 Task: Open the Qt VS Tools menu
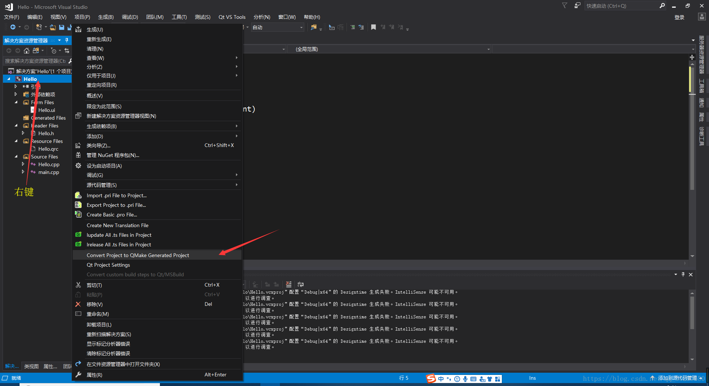[x=232, y=17]
